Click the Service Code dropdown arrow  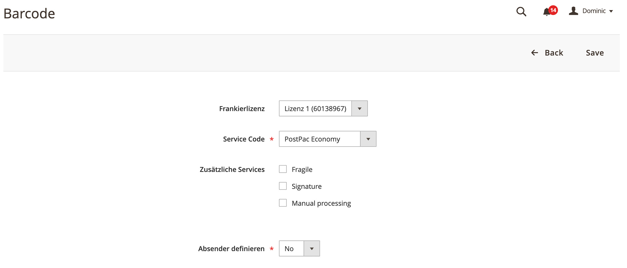pos(368,139)
